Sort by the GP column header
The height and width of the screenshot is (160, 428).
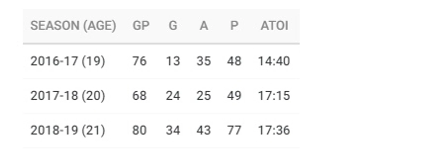(x=141, y=26)
